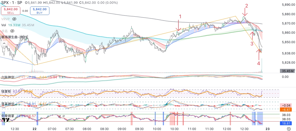Select the red arrow labeled 1
This screenshot has height=131, width=296.
click(x=178, y=26)
